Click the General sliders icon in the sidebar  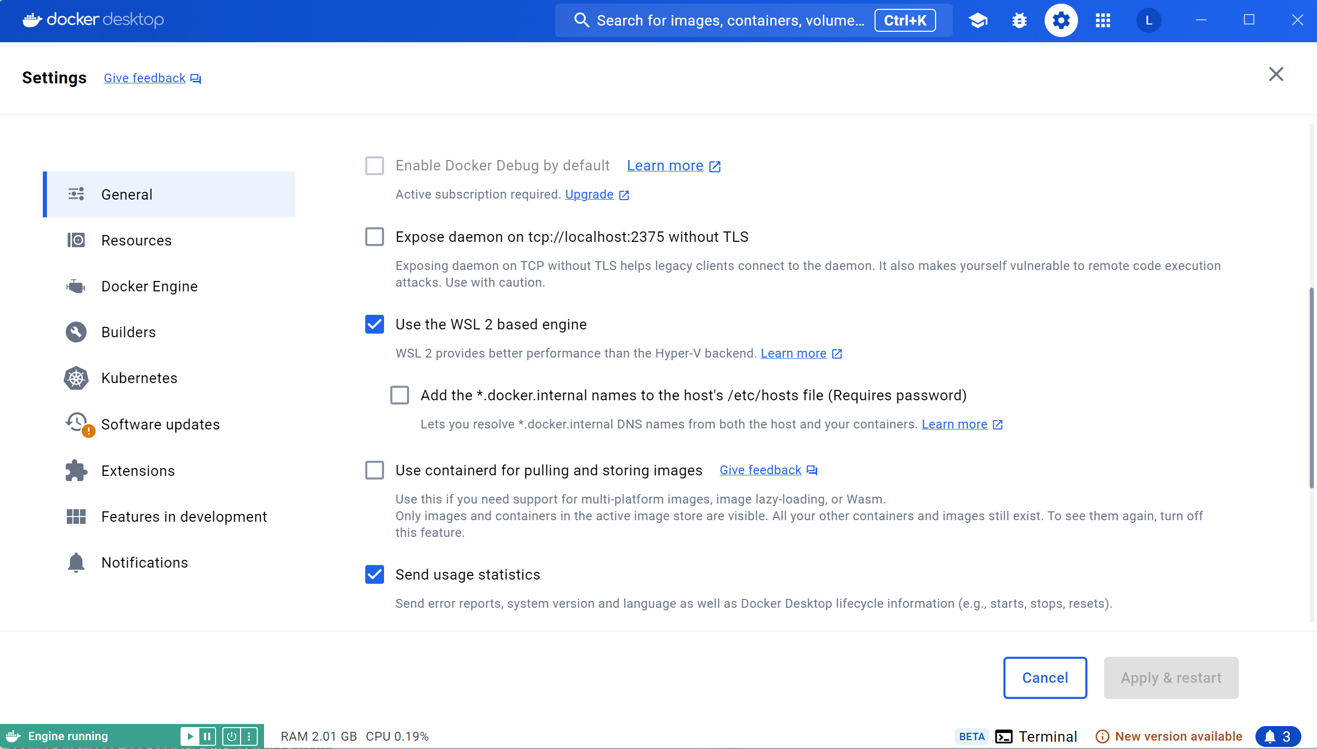point(76,194)
